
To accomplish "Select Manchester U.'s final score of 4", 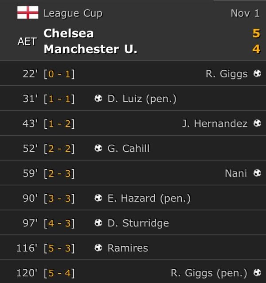I will click(x=256, y=49).
